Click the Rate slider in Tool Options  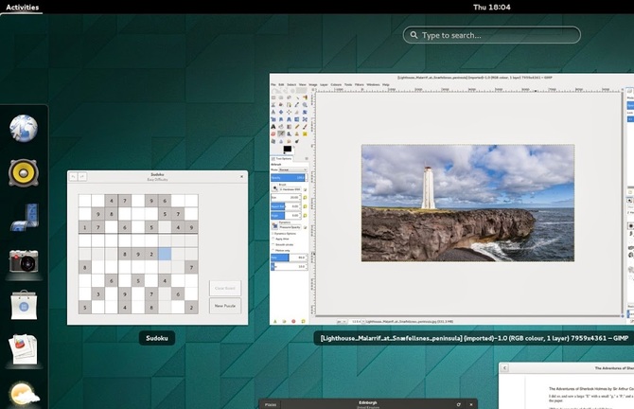coord(289,258)
